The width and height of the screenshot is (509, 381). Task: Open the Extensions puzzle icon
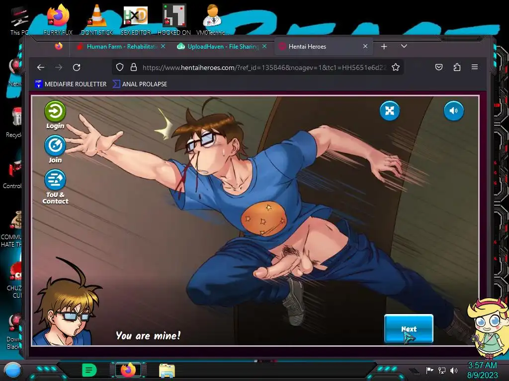pyautogui.click(x=457, y=67)
